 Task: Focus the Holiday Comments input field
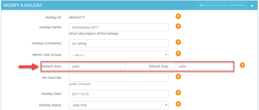pos(119,43)
